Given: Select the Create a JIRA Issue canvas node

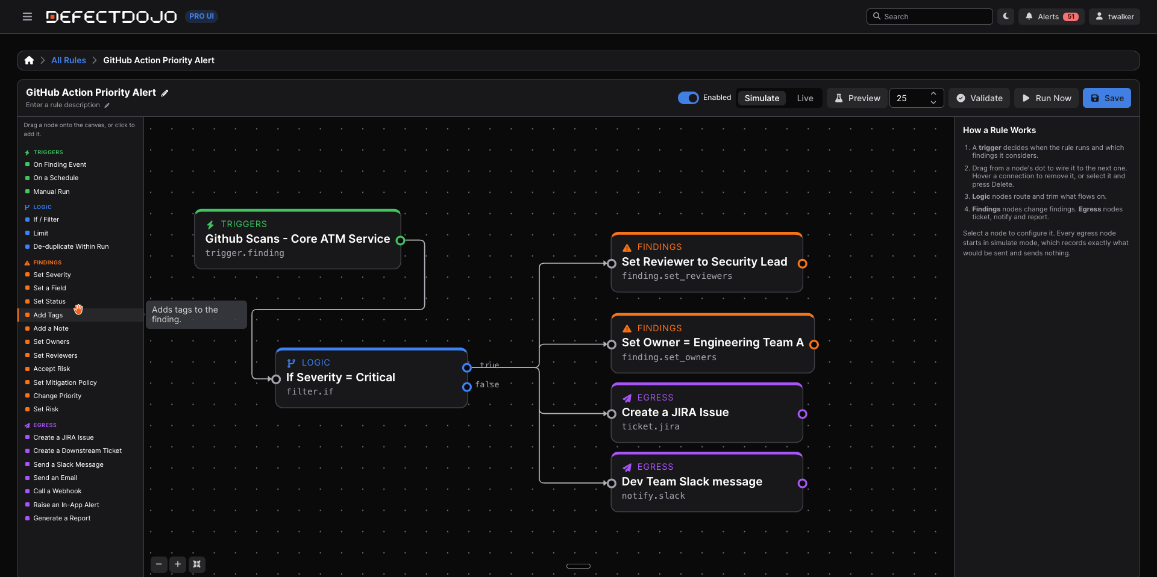Looking at the screenshot, I should (x=707, y=413).
